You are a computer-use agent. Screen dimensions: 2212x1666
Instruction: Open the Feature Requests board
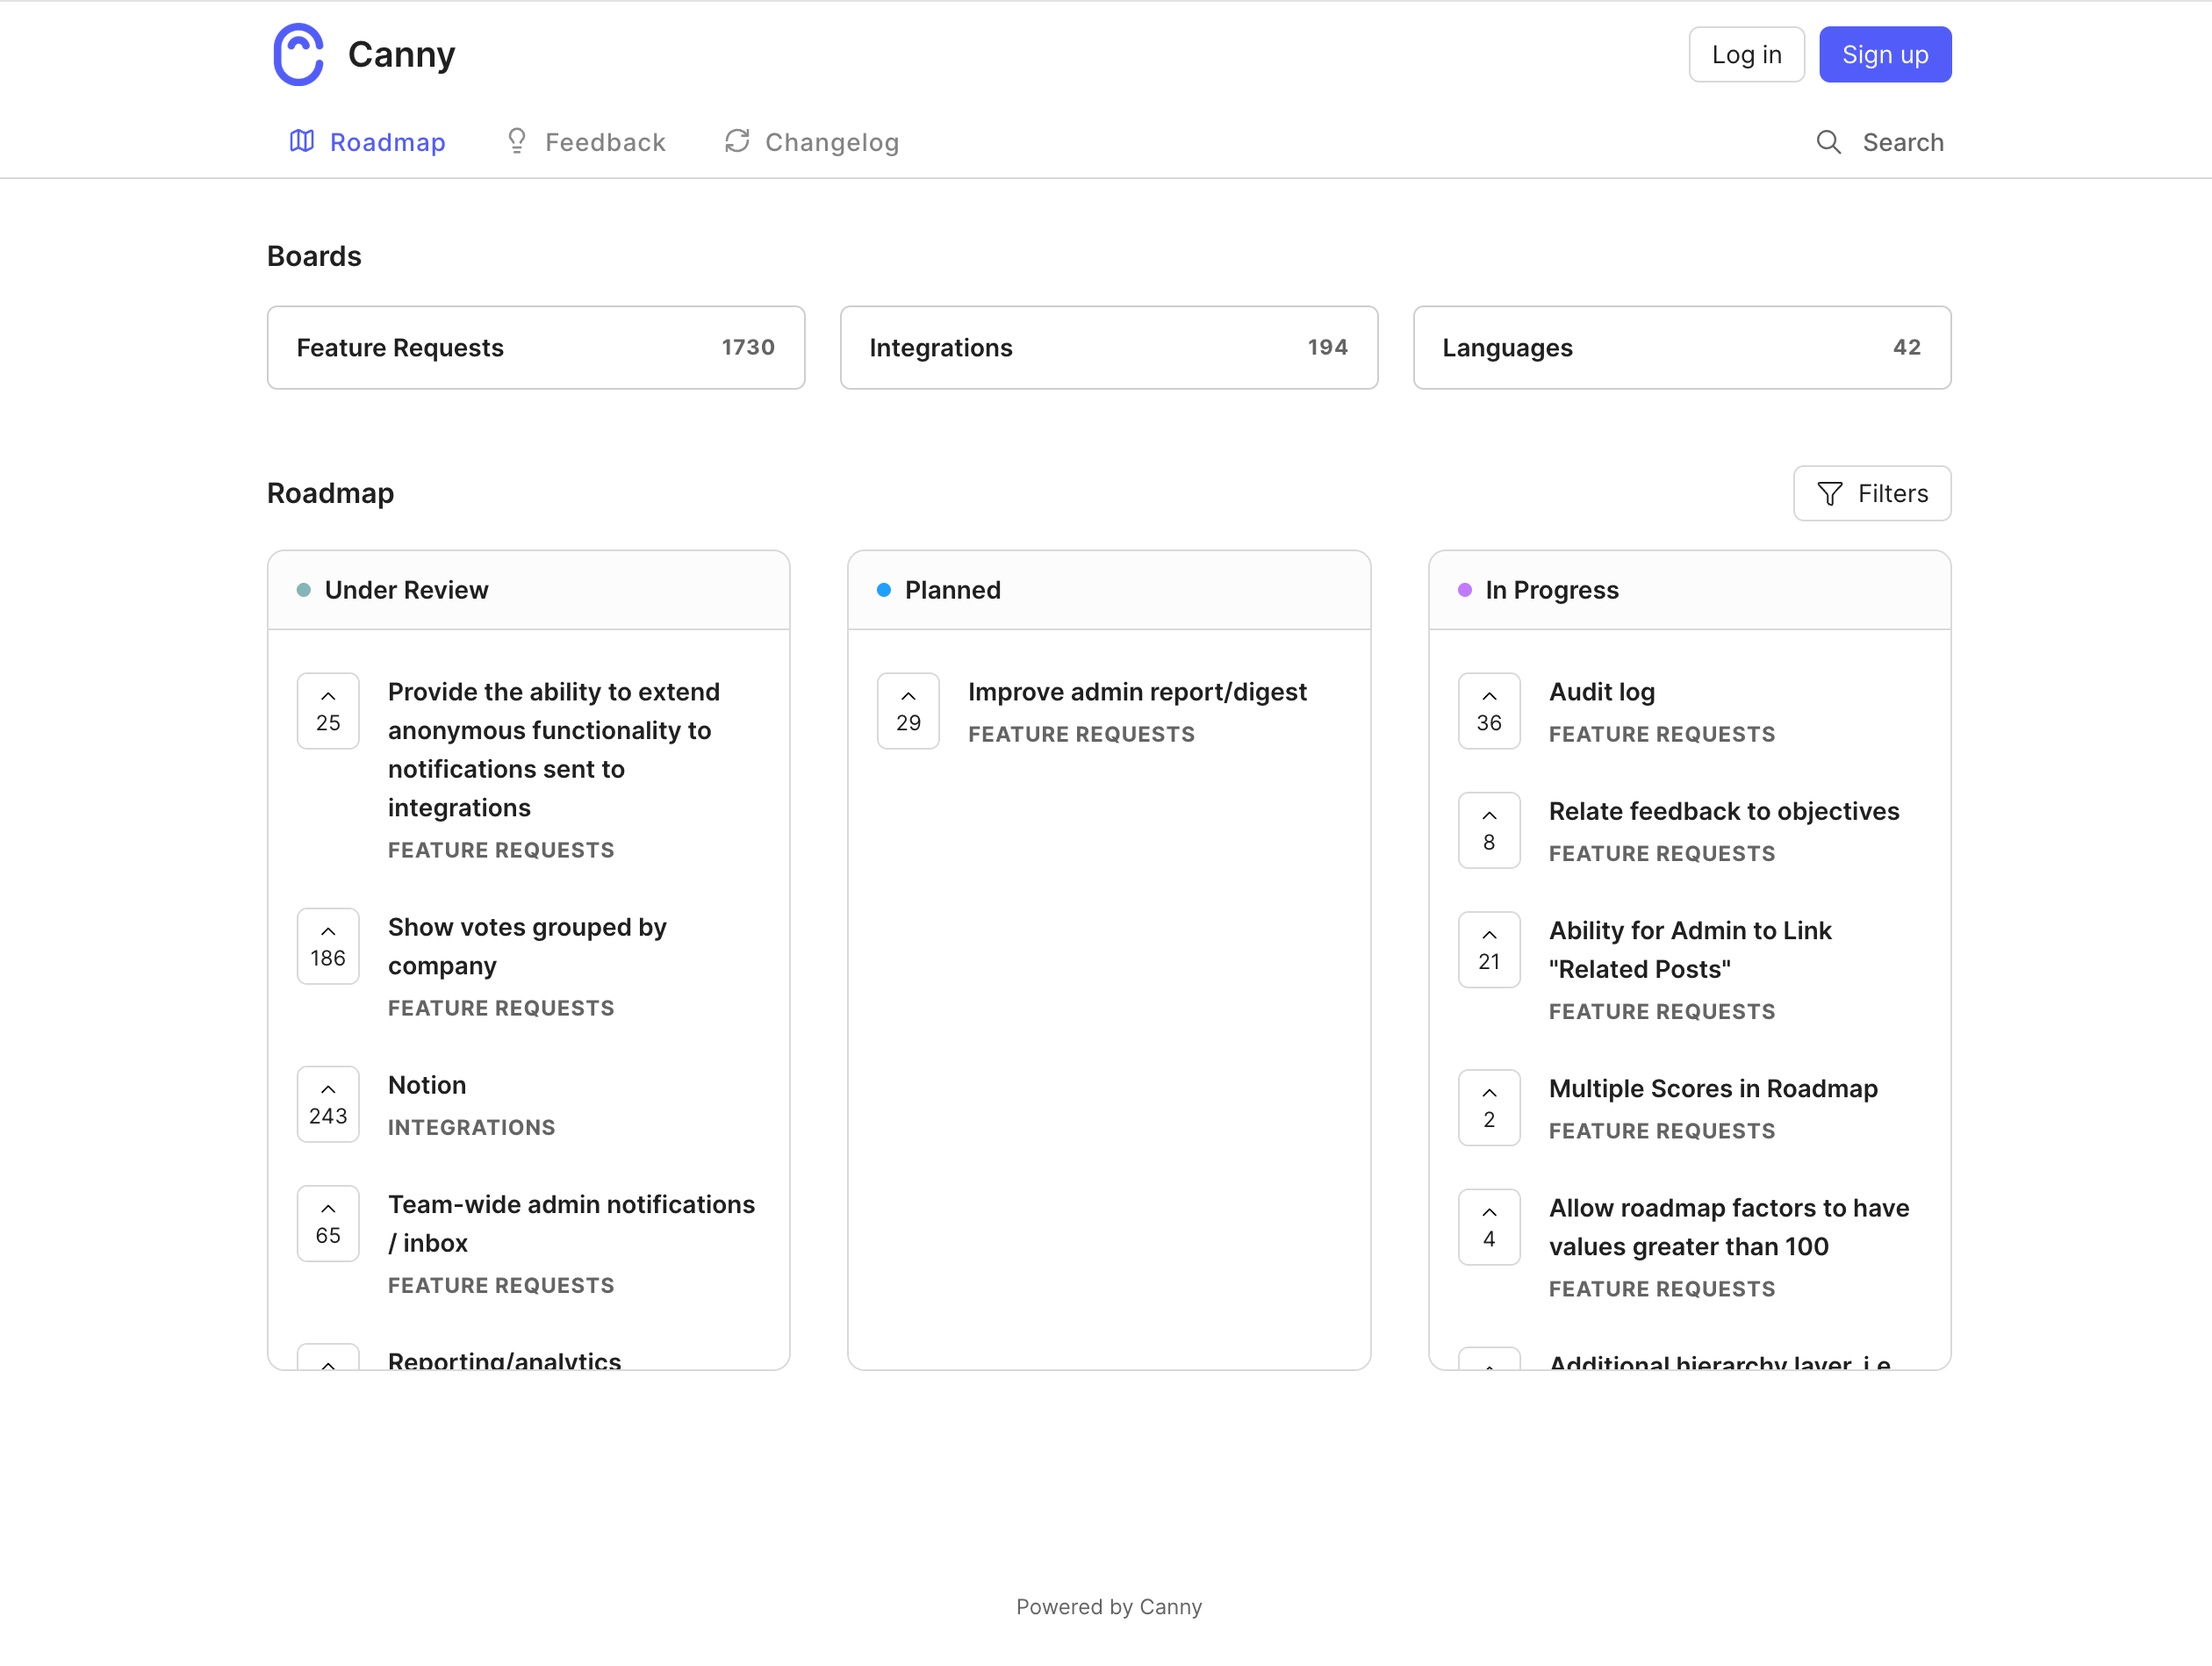coord(536,348)
